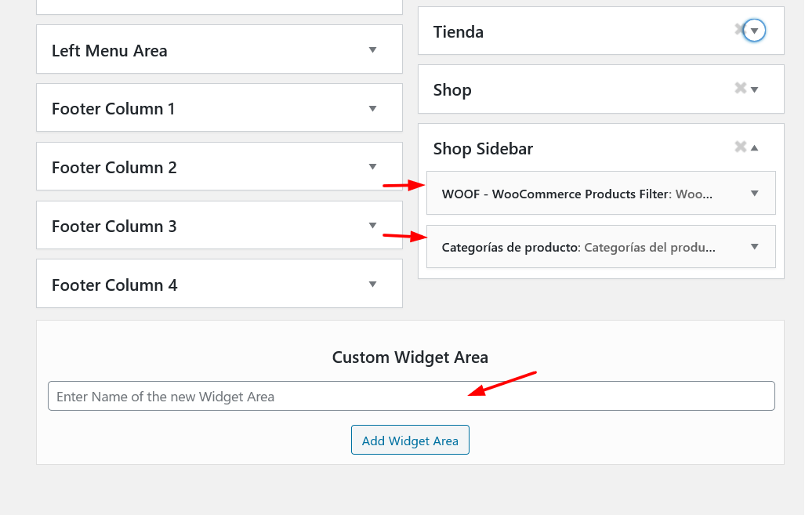Click the Add Widget Area button
The height and width of the screenshot is (515, 805).
410,440
